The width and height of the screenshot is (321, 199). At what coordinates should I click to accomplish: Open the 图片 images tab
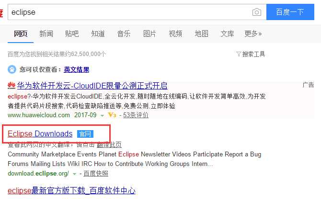click(x=149, y=33)
